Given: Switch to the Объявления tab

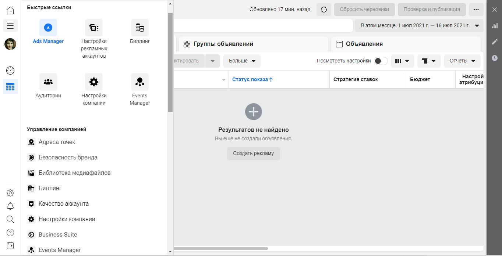Looking at the screenshot, I should 406,44.
